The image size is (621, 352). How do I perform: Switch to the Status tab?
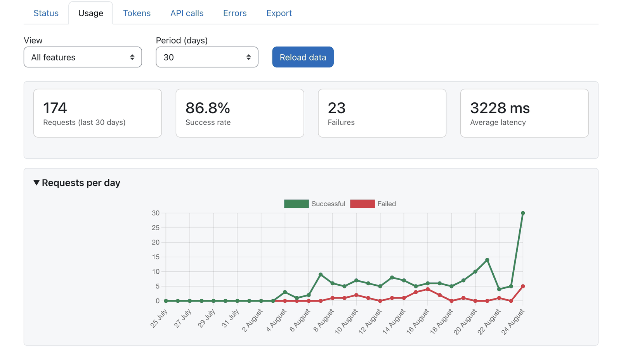(46, 13)
